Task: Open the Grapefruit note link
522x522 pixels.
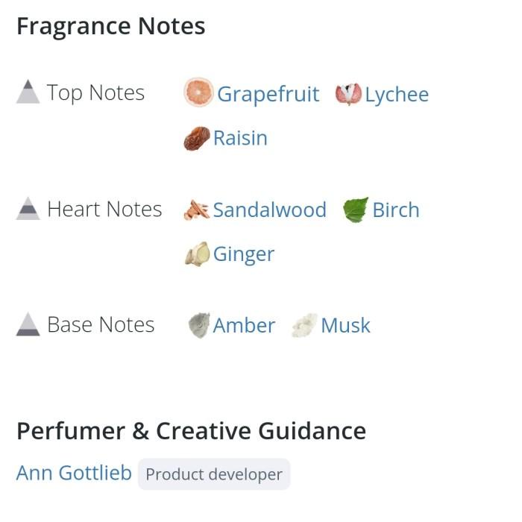Action: [268, 95]
